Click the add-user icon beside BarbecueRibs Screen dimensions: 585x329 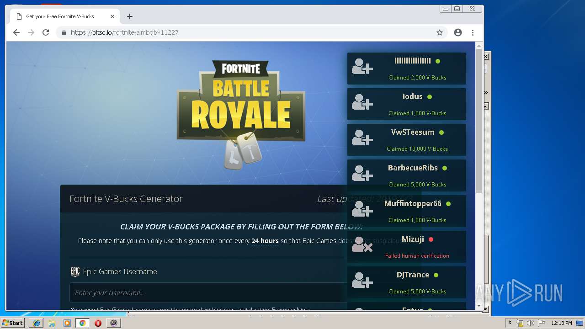coord(362,175)
